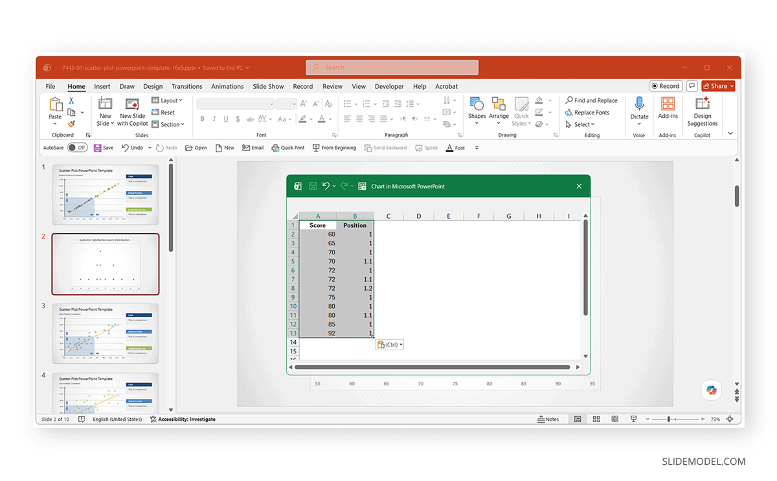
Task: Open the Add-ins pane
Action: (668, 108)
